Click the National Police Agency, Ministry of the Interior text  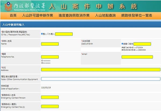point(30,10)
